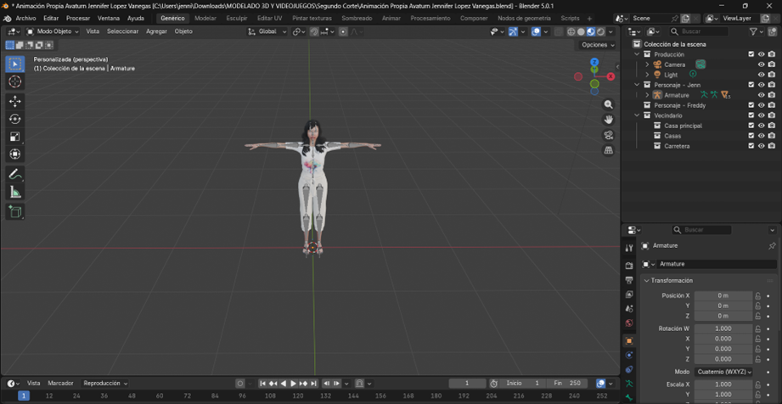Expand the Camera item in the outliner
The image size is (782, 404).
click(x=647, y=65)
